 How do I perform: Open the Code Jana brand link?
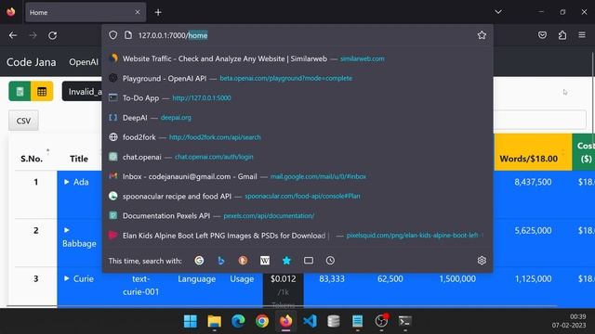click(31, 62)
